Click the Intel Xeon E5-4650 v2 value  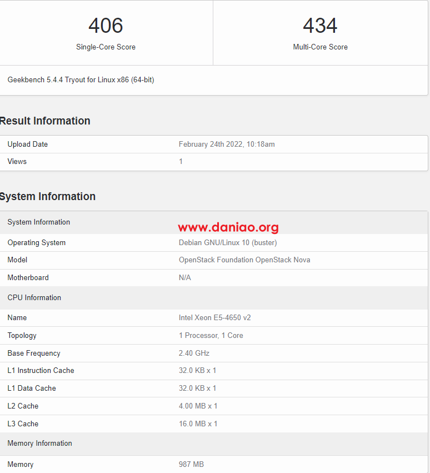coord(214,317)
